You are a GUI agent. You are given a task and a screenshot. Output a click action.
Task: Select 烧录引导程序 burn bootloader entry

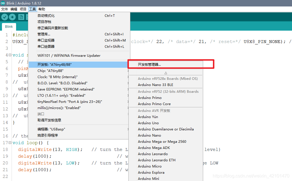click(x=78, y=135)
